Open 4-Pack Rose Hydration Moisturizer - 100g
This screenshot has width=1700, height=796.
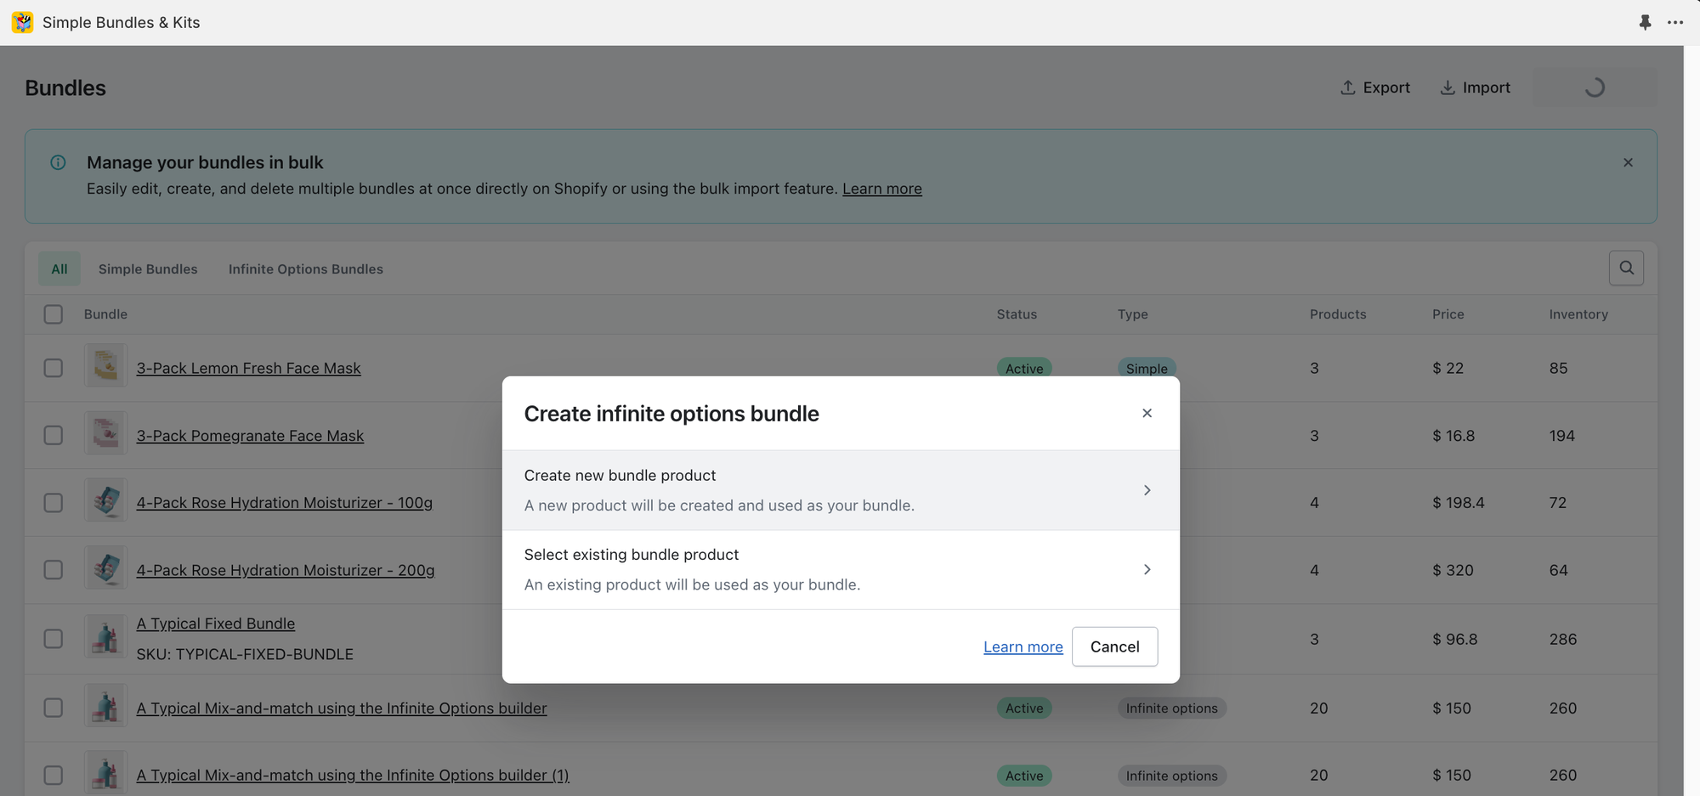[285, 502]
